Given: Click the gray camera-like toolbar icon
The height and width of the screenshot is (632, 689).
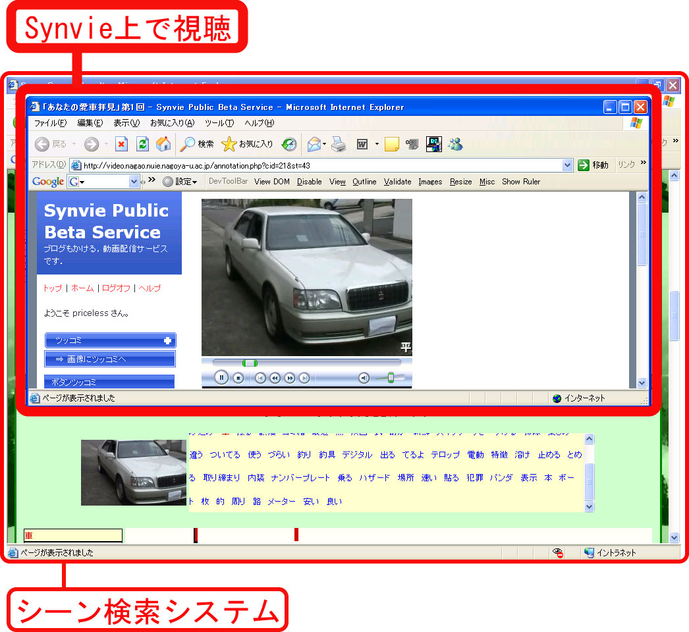Looking at the screenshot, I should [412, 144].
